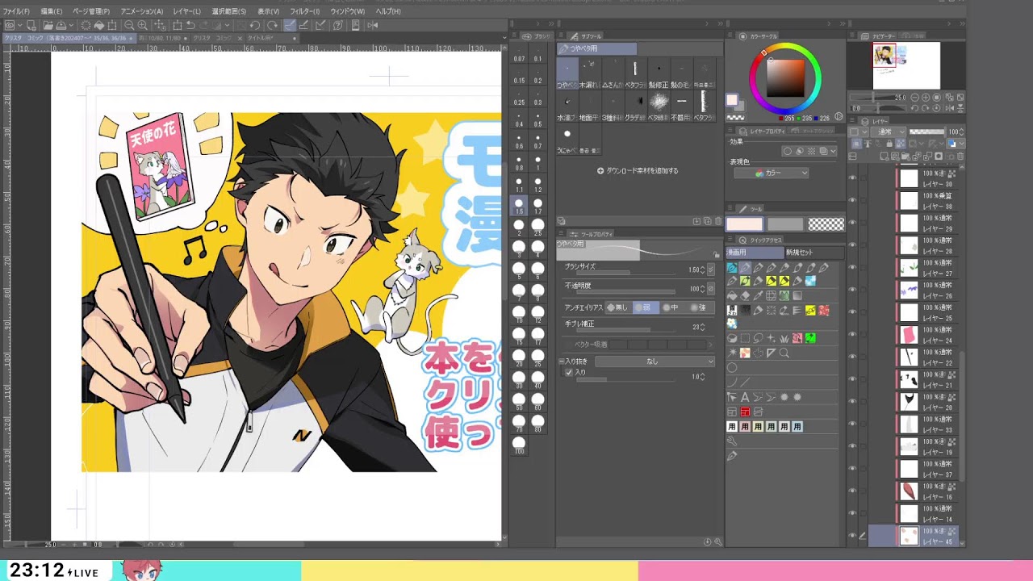
Task: Select the text tool 'A' in quick access
Action: pyautogui.click(x=745, y=396)
